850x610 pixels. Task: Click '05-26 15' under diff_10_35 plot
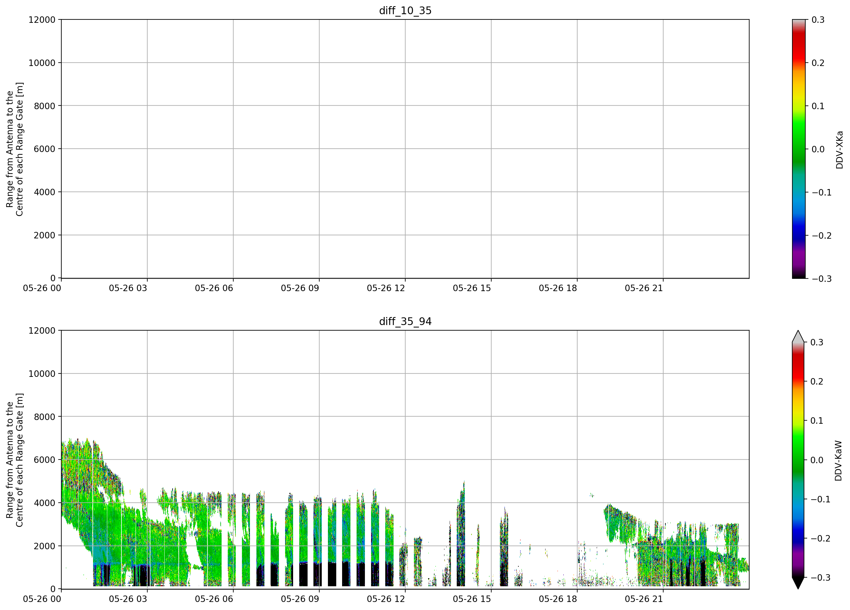click(472, 288)
